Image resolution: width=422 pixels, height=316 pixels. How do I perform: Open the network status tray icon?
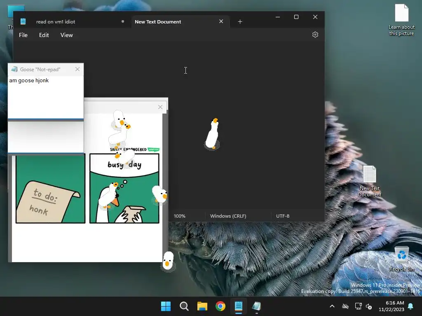pos(358,306)
